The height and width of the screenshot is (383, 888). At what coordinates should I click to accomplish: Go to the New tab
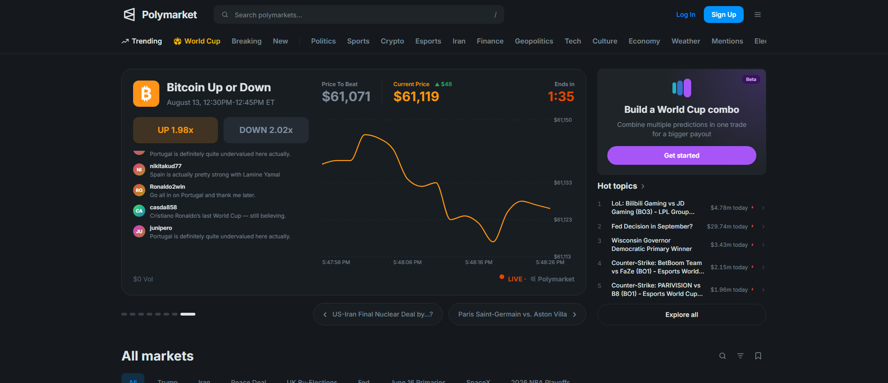tap(280, 41)
